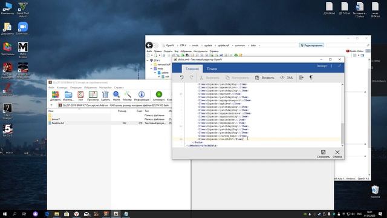387x218 pixels.
Task: Open the Файл menu in OpenIV
Action: (149, 51)
